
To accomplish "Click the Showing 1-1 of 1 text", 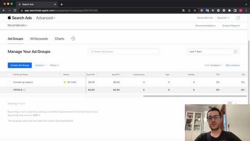I will (16, 103).
